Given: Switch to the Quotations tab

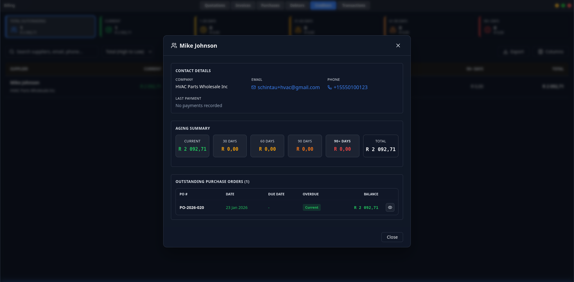Looking at the screenshot, I should [215, 5].
